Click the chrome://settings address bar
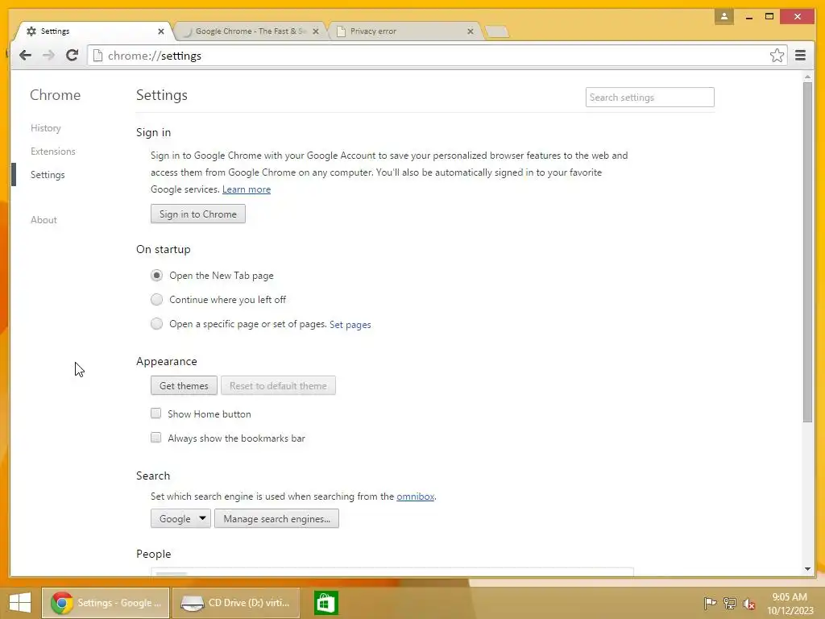This screenshot has width=825, height=619. [430, 56]
